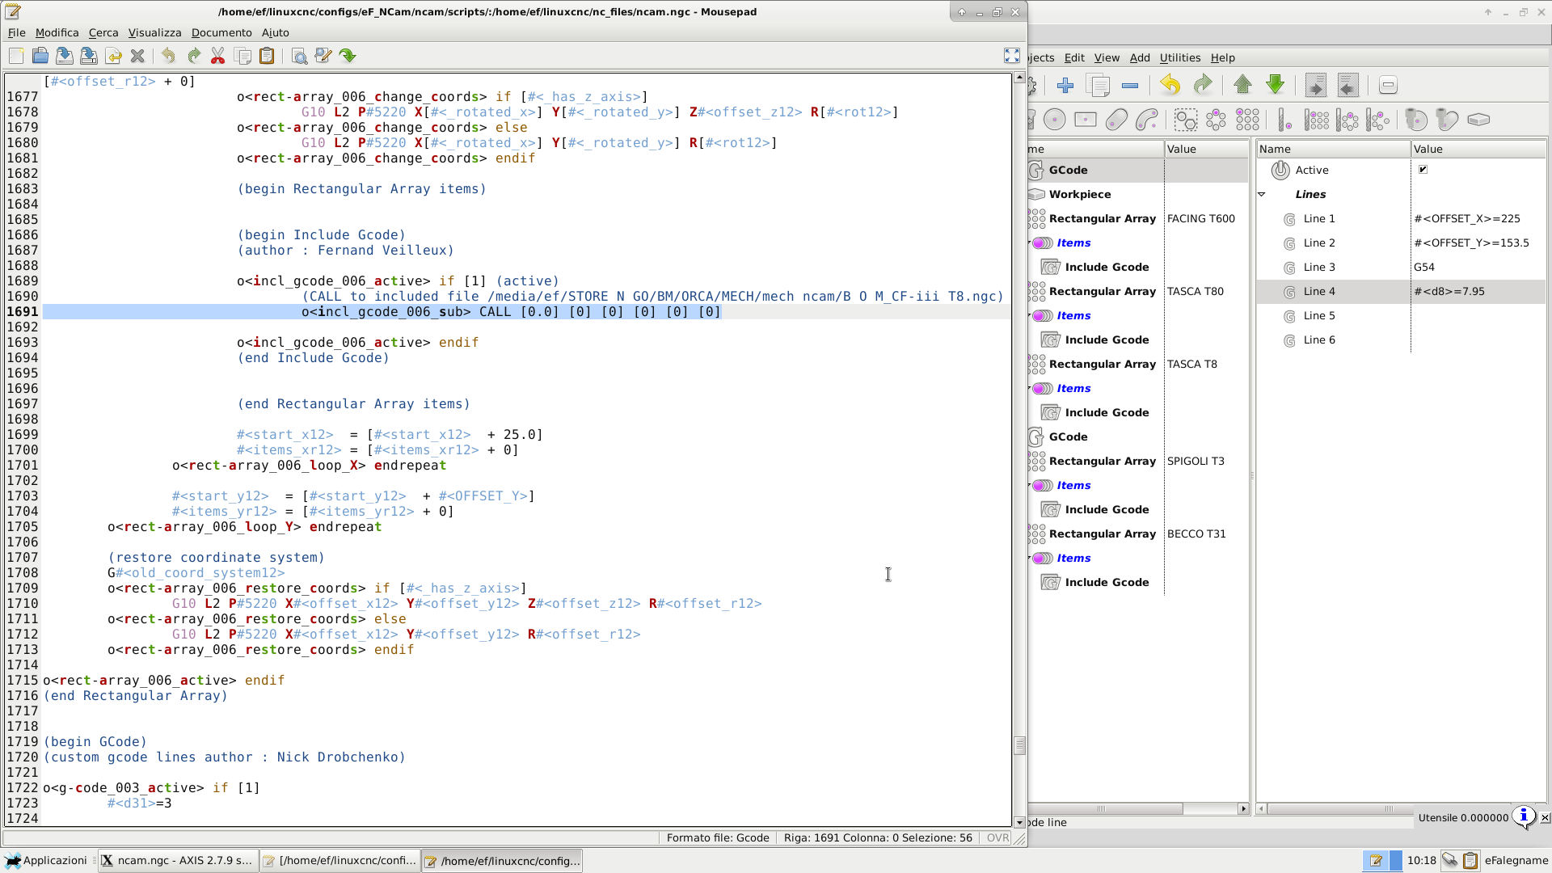Collapse all using NCam minus-box button
This screenshot has height=873, width=1552.
(x=1388, y=85)
